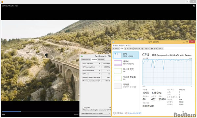This screenshot has height=118, width=197.
Task: Open the 파일(F) menu in Task Manager
Action: tap(115, 45)
